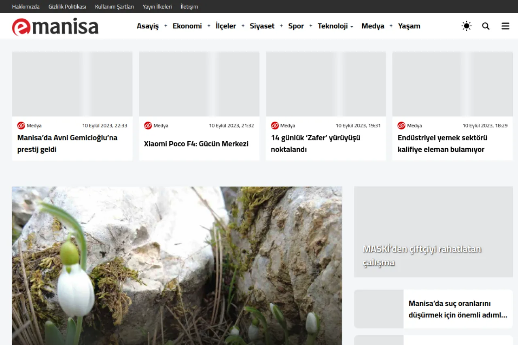Toggle the dark mode sun icon
This screenshot has width=518, height=345.
[x=467, y=26]
